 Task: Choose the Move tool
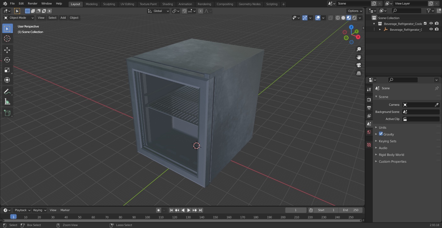7,50
